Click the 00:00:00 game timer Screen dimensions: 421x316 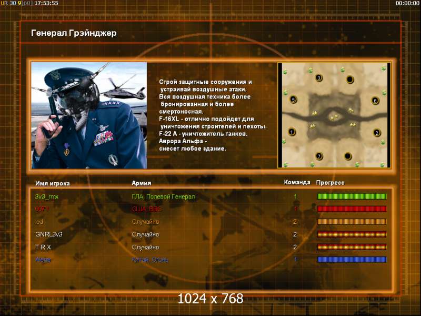pyautogui.click(x=407, y=3)
